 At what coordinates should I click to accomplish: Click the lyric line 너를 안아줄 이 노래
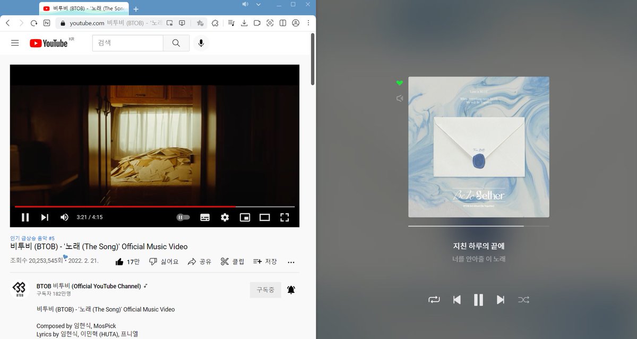[x=479, y=259]
